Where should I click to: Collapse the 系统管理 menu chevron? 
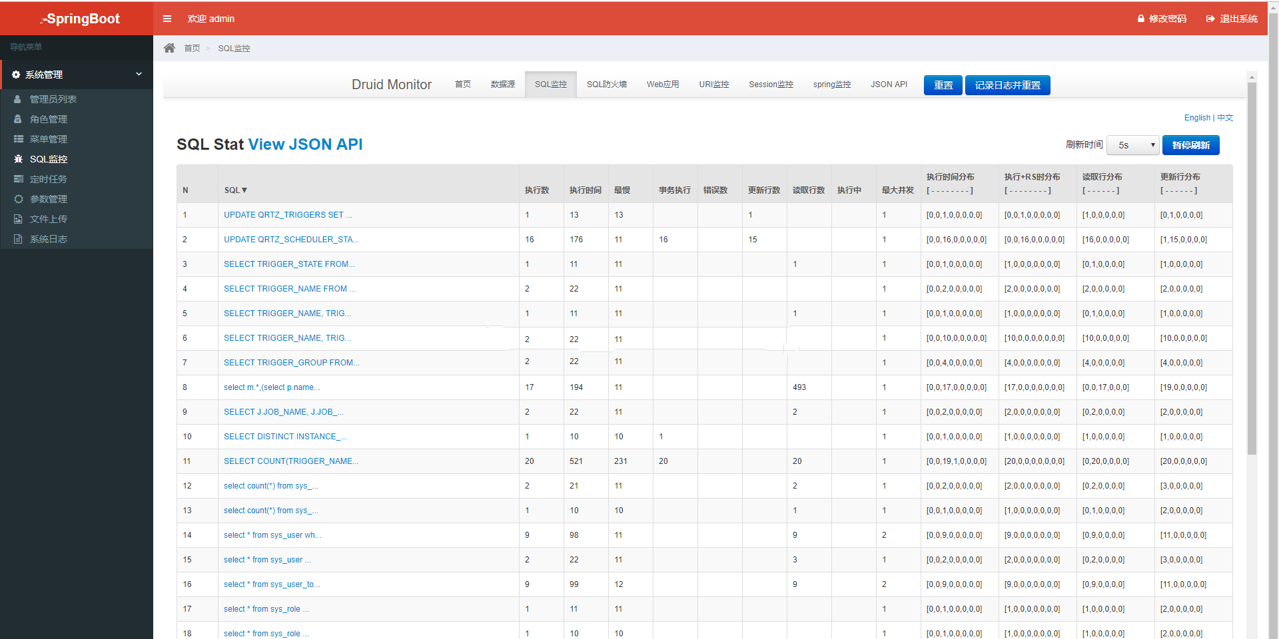pyautogui.click(x=139, y=74)
